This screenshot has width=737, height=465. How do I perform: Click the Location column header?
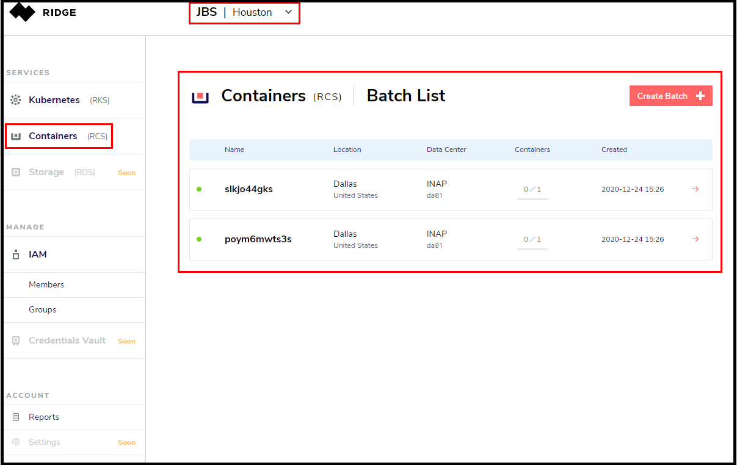tap(347, 150)
